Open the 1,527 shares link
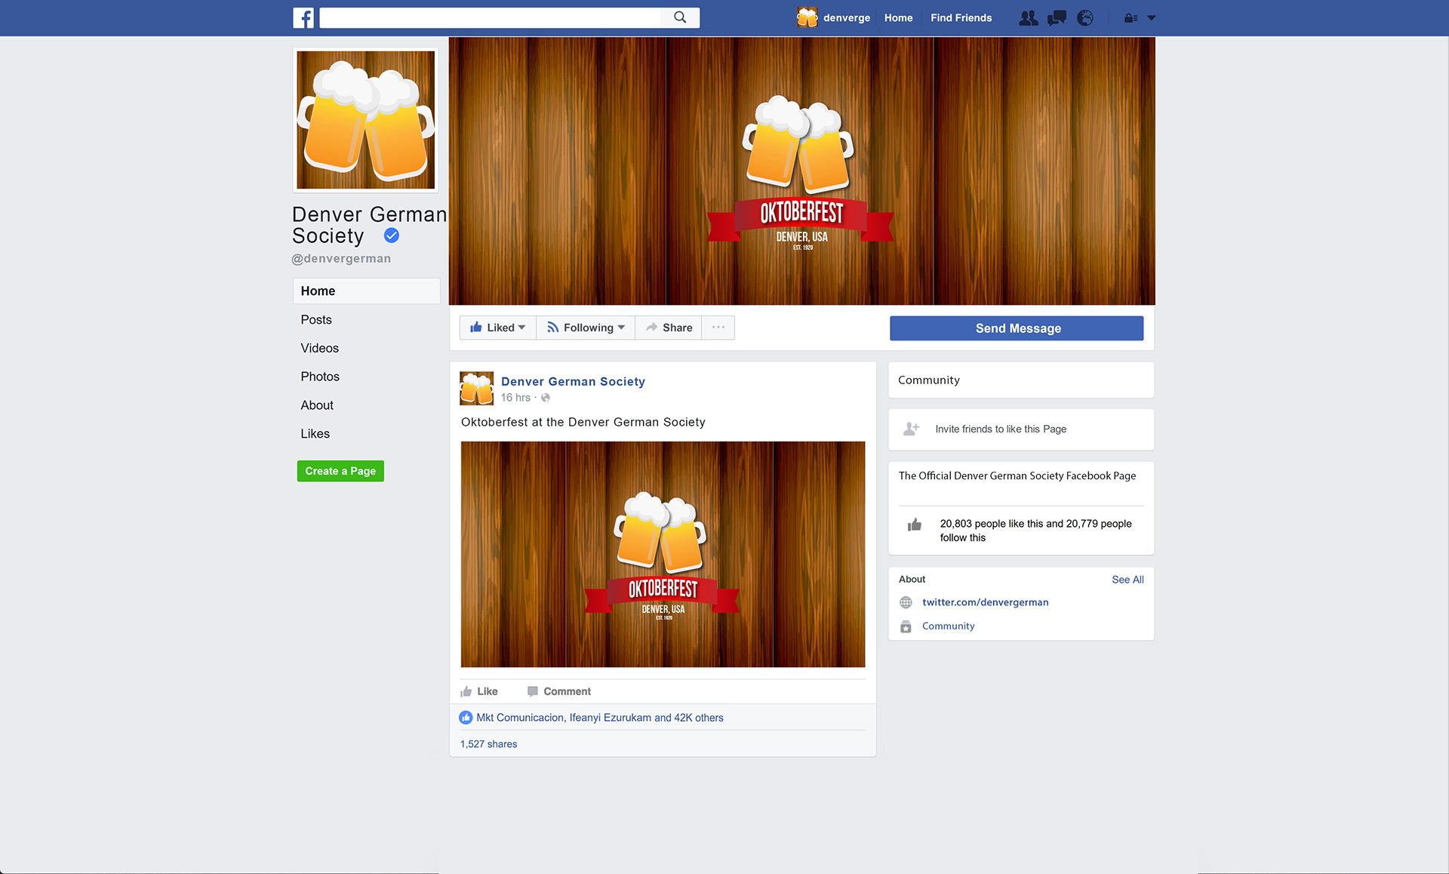Image resolution: width=1449 pixels, height=874 pixels. coord(489,744)
